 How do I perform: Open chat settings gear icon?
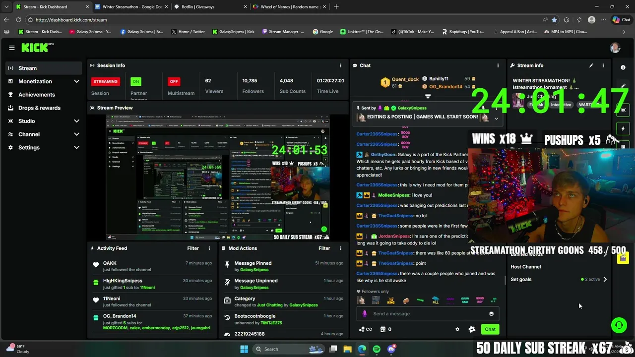coord(457,329)
